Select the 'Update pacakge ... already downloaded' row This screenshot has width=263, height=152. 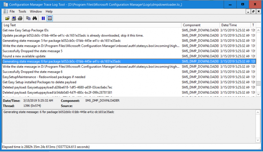point(129,36)
